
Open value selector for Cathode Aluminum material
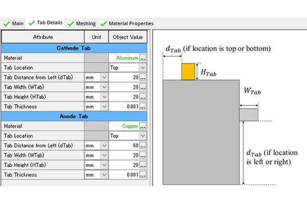point(143,58)
